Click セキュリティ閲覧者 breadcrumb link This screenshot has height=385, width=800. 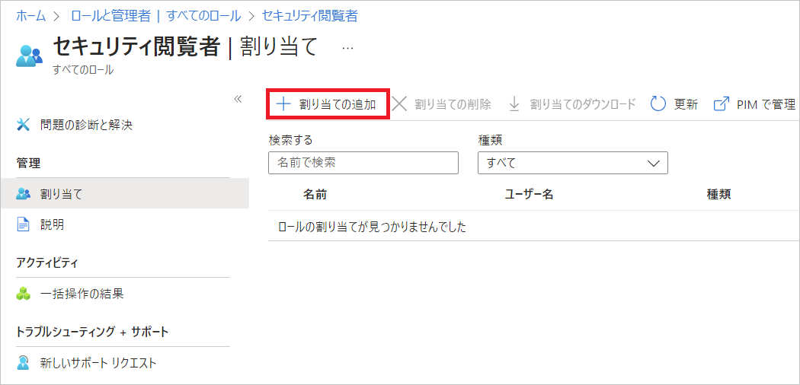(309, 16)
